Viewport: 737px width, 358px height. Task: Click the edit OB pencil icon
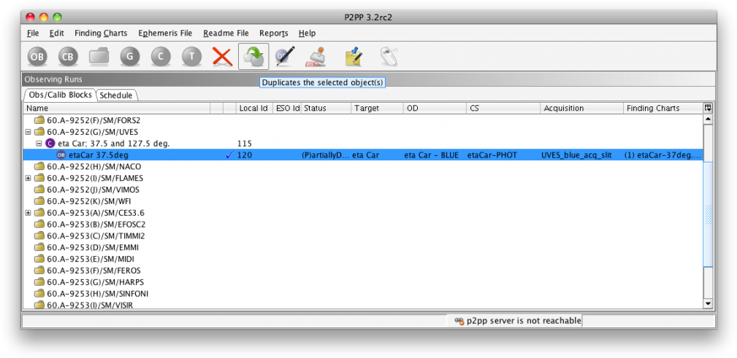point(284,56)
